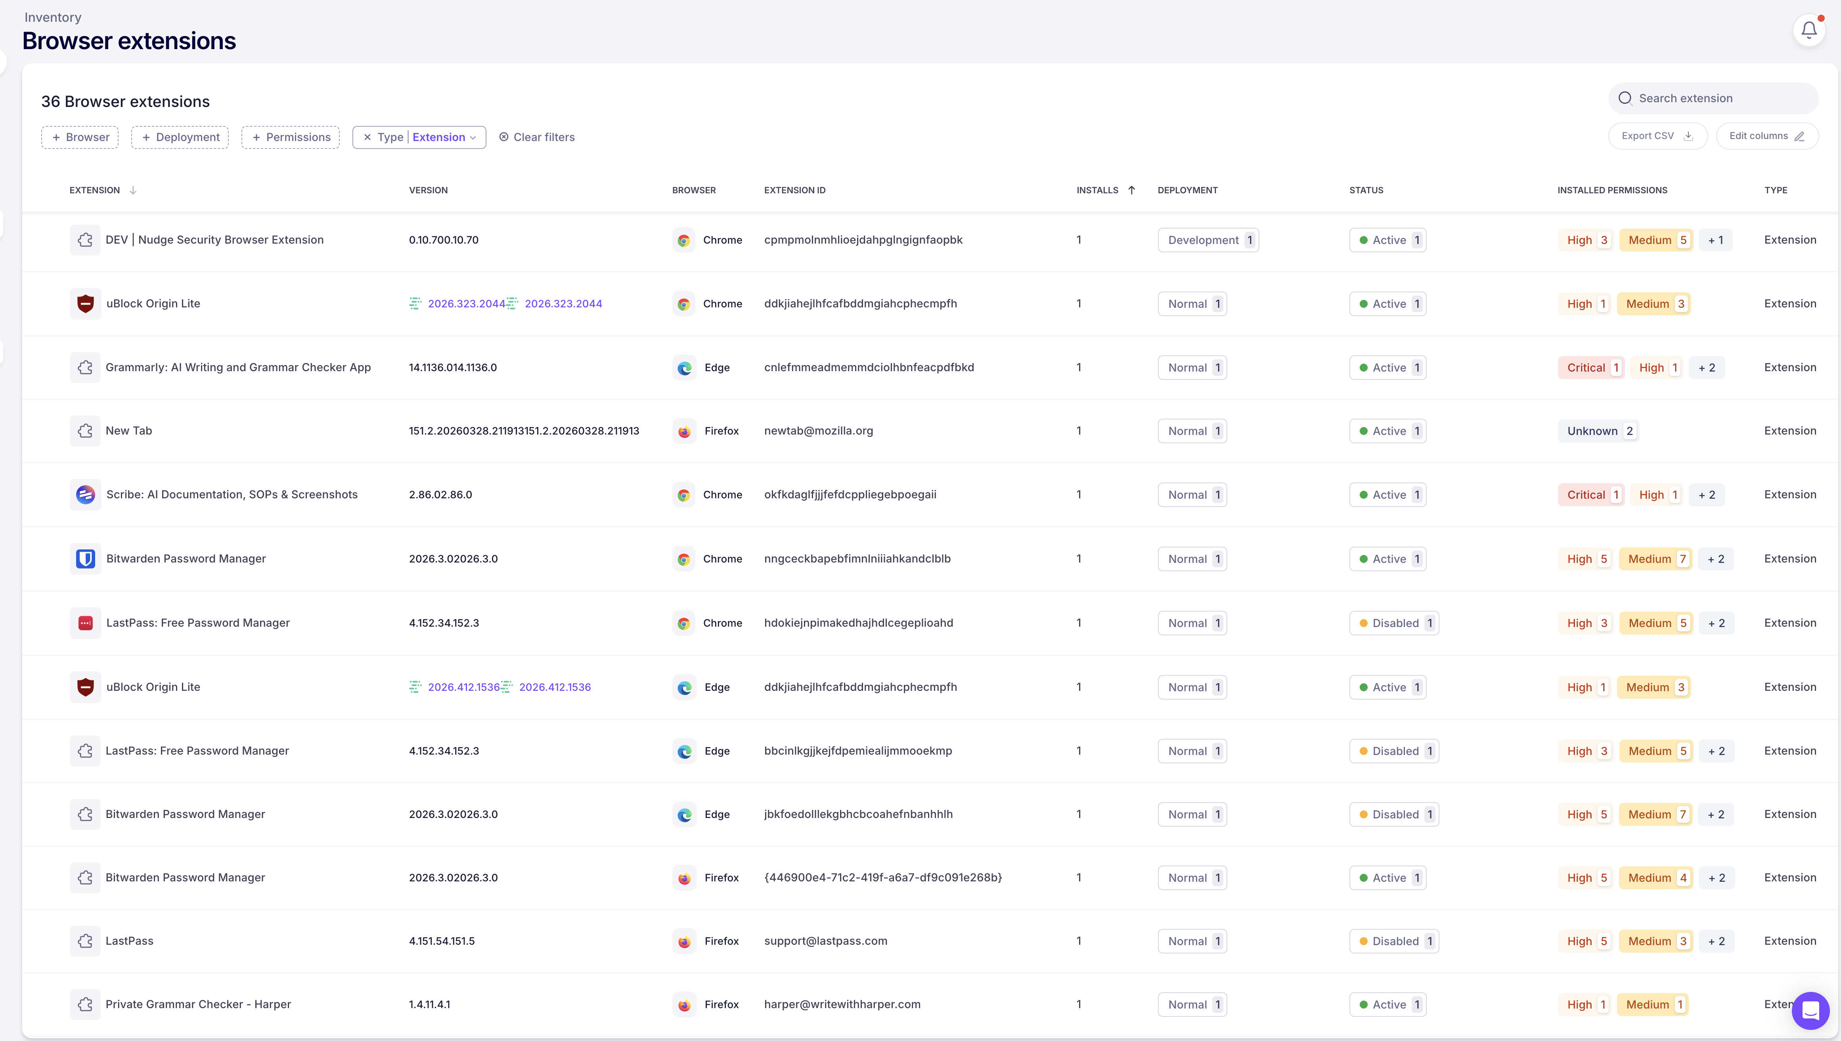Click the Firefox icon in New Tab row
The width and height of the screenshot is (1841, 1041).
coord(684,431)
